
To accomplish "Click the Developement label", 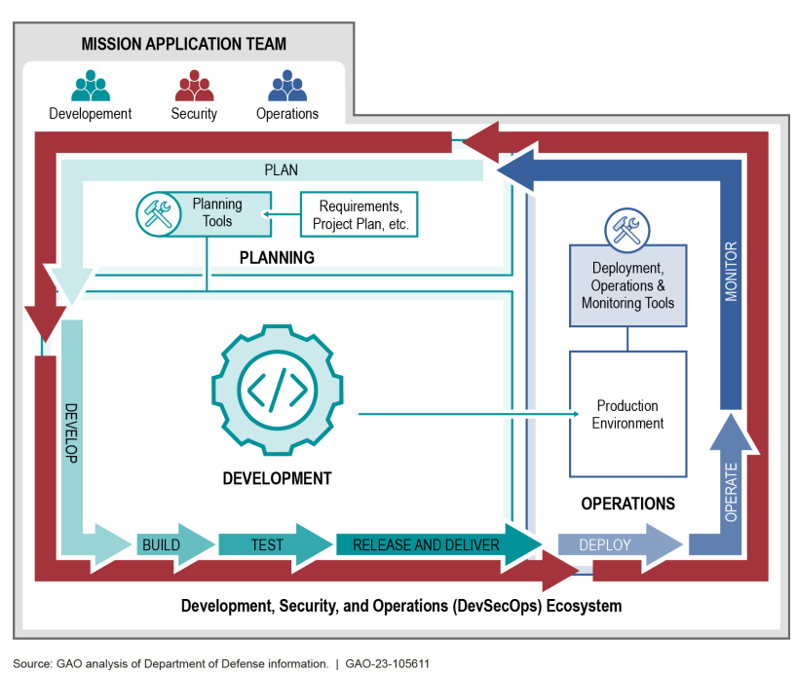I will coord(91,114).
